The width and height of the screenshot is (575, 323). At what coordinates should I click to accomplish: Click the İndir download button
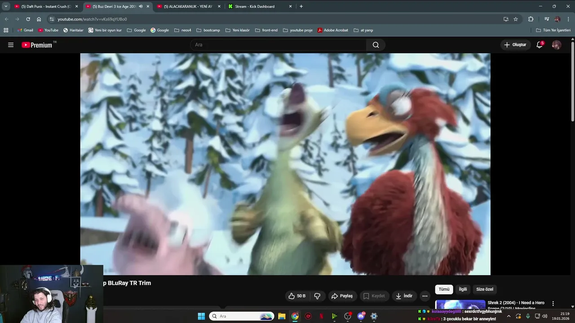click(404, 296)
